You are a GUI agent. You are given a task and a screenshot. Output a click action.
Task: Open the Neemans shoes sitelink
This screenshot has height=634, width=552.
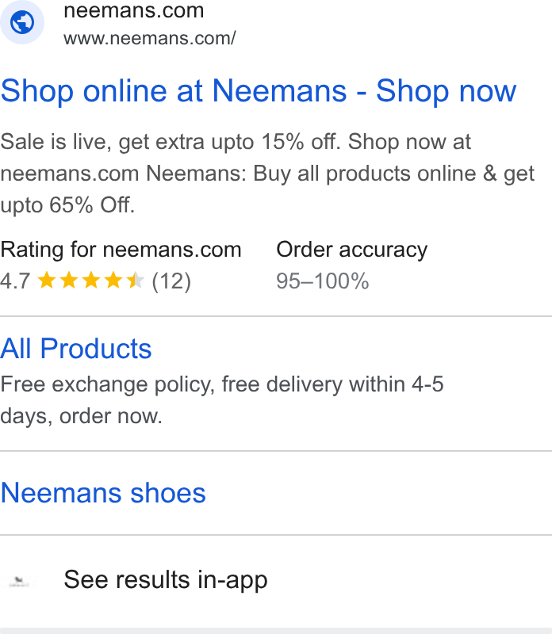[x=103, y=493]
